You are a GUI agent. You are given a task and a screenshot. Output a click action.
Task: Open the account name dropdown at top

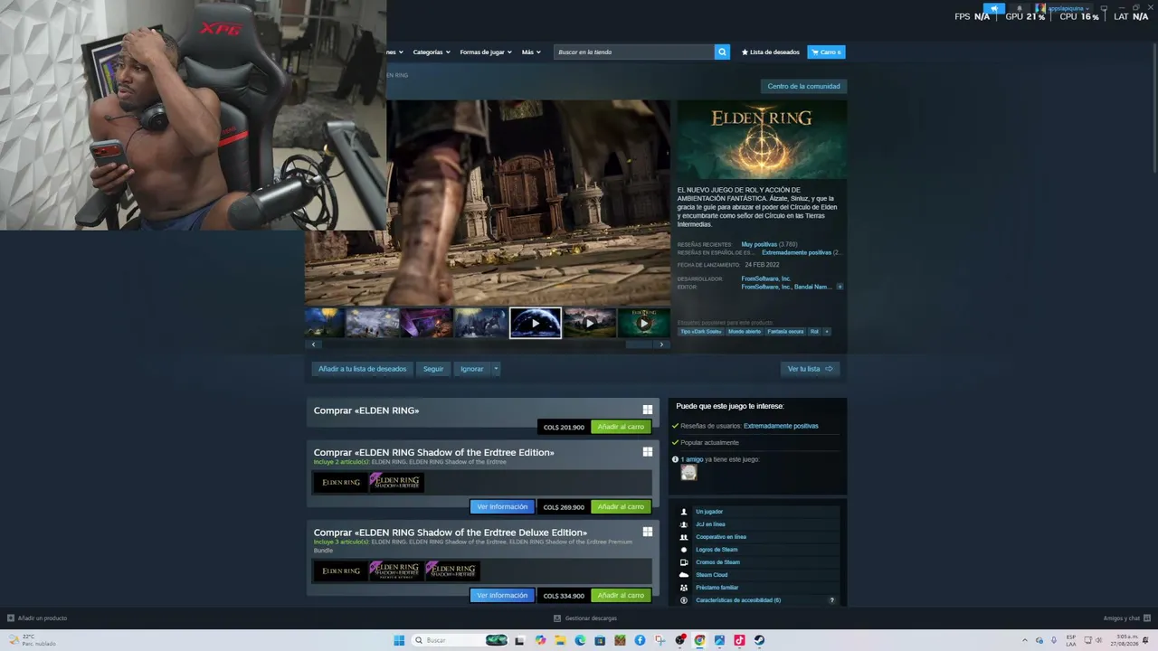(1066, 9)
